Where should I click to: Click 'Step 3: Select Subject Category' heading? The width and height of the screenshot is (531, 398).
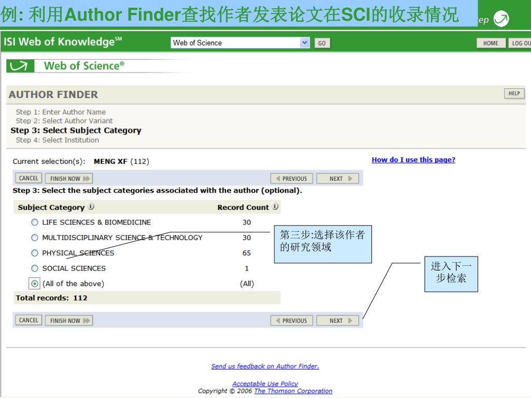pos(76,131)
